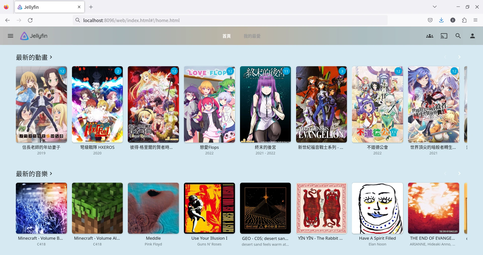
Task: Click the cast to device icon
Action: tap(444, 36)
